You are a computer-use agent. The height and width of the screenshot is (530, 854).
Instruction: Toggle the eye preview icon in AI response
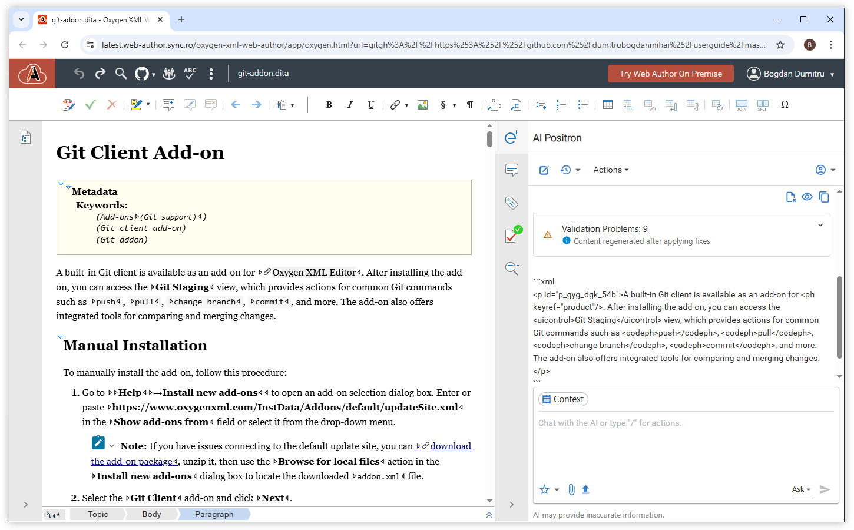click(807, 197)
